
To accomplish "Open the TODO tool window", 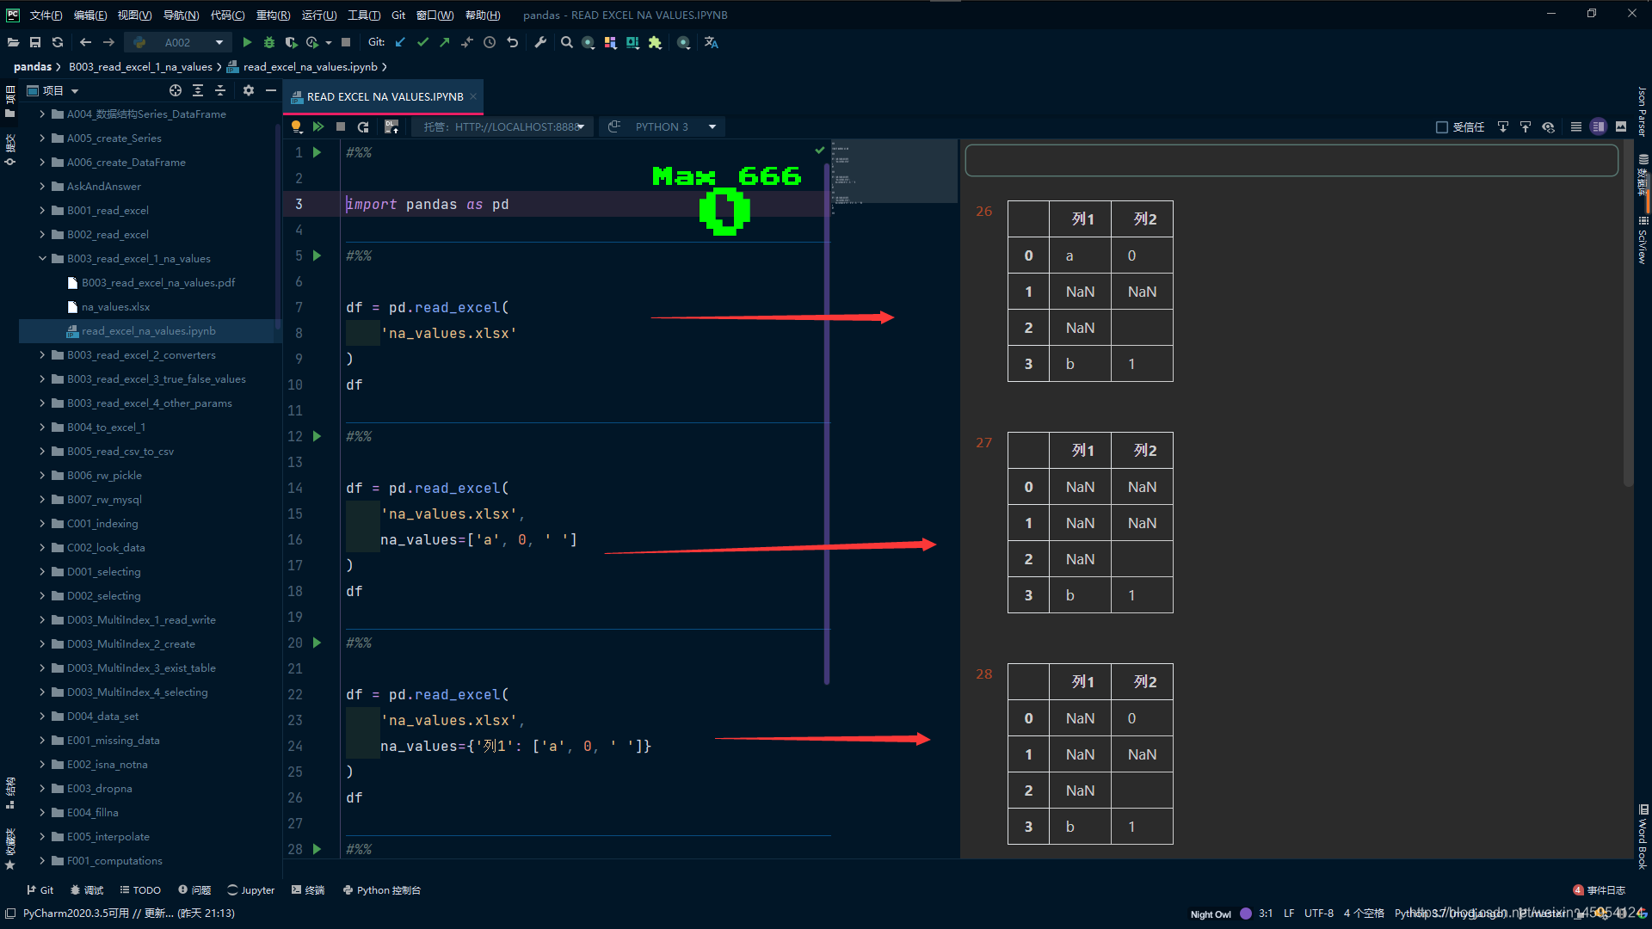I will point(140,890).
